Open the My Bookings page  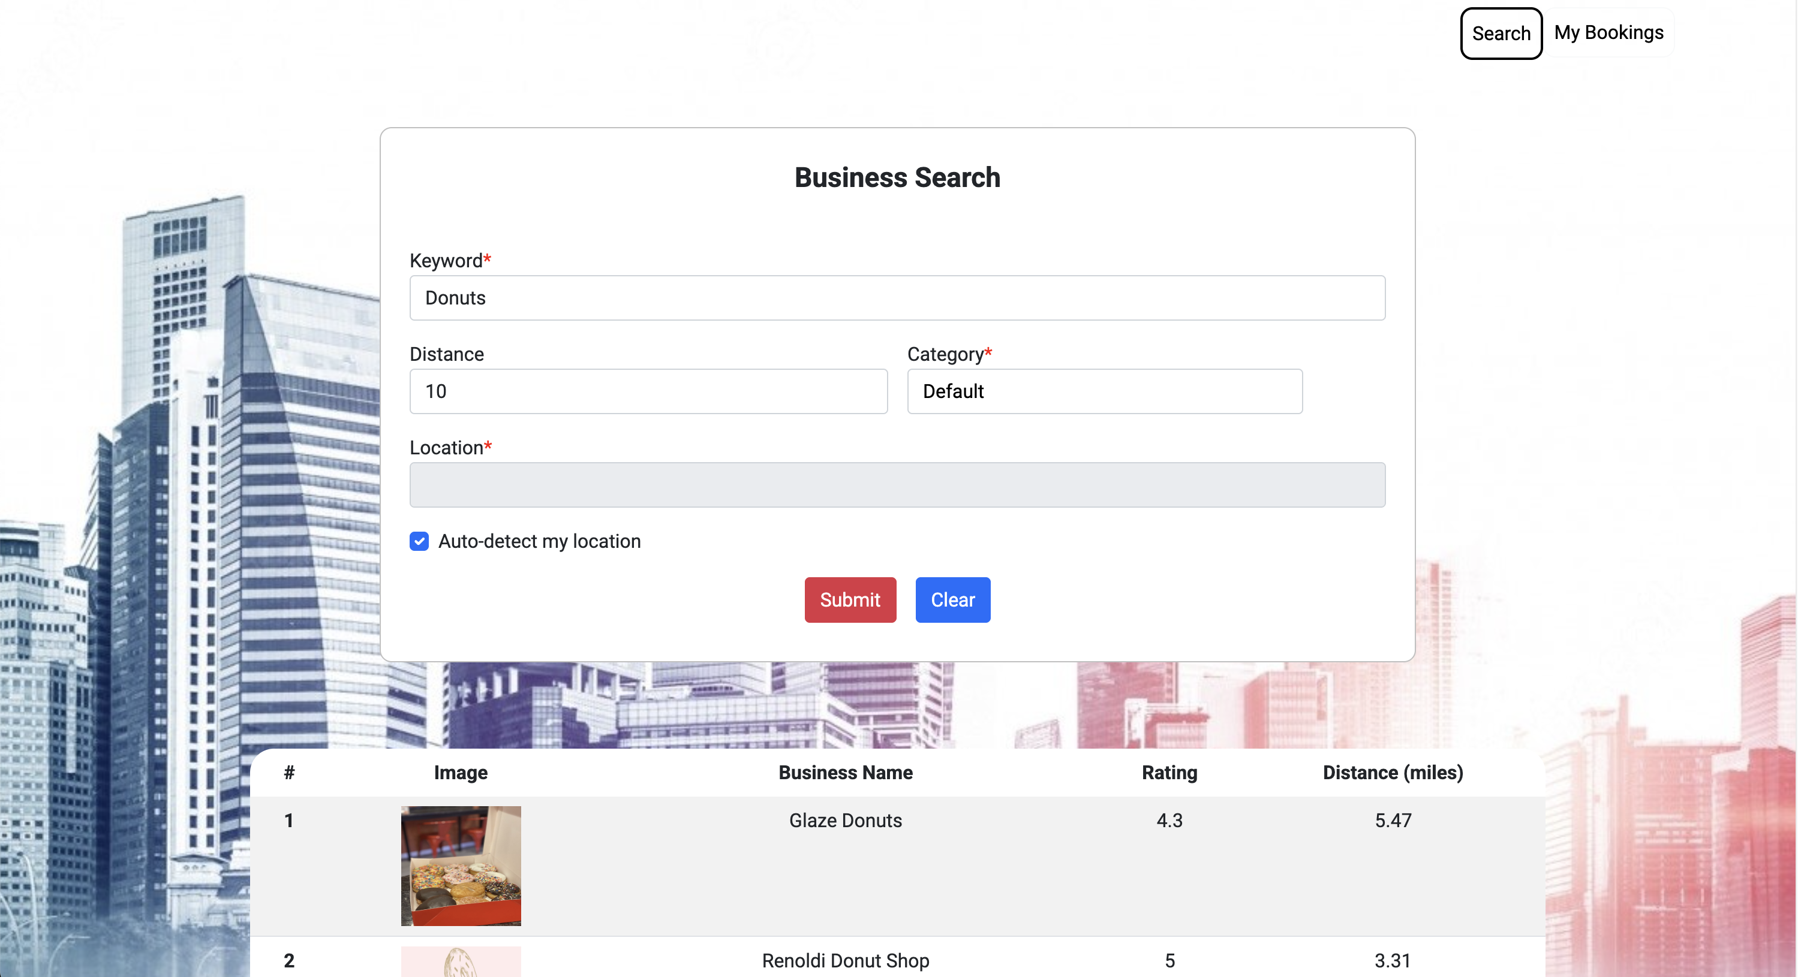[1608, 32]
